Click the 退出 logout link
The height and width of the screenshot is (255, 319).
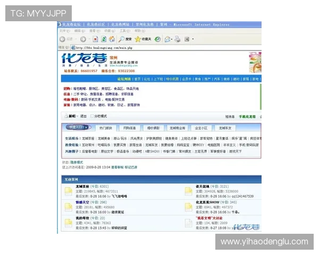tap(83, 116)
